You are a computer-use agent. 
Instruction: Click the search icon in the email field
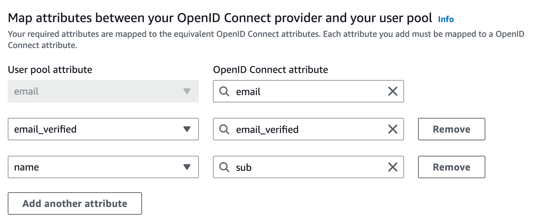[x=224, y=91]
